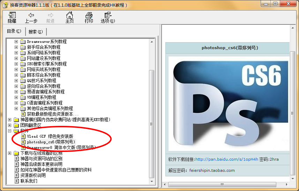
Task: Select photoshop_cs6(带序列号) entry
Action: (x=51, y=142)
